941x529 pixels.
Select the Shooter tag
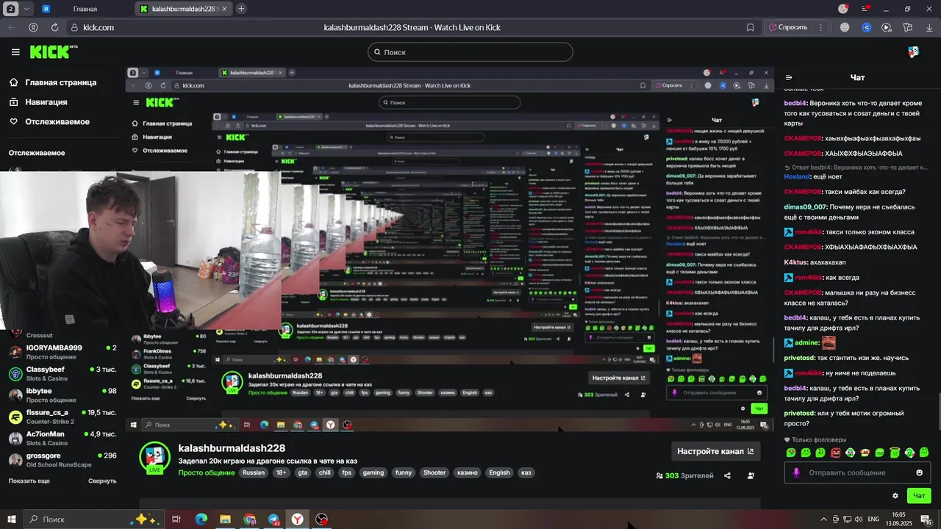coord(434,472)
